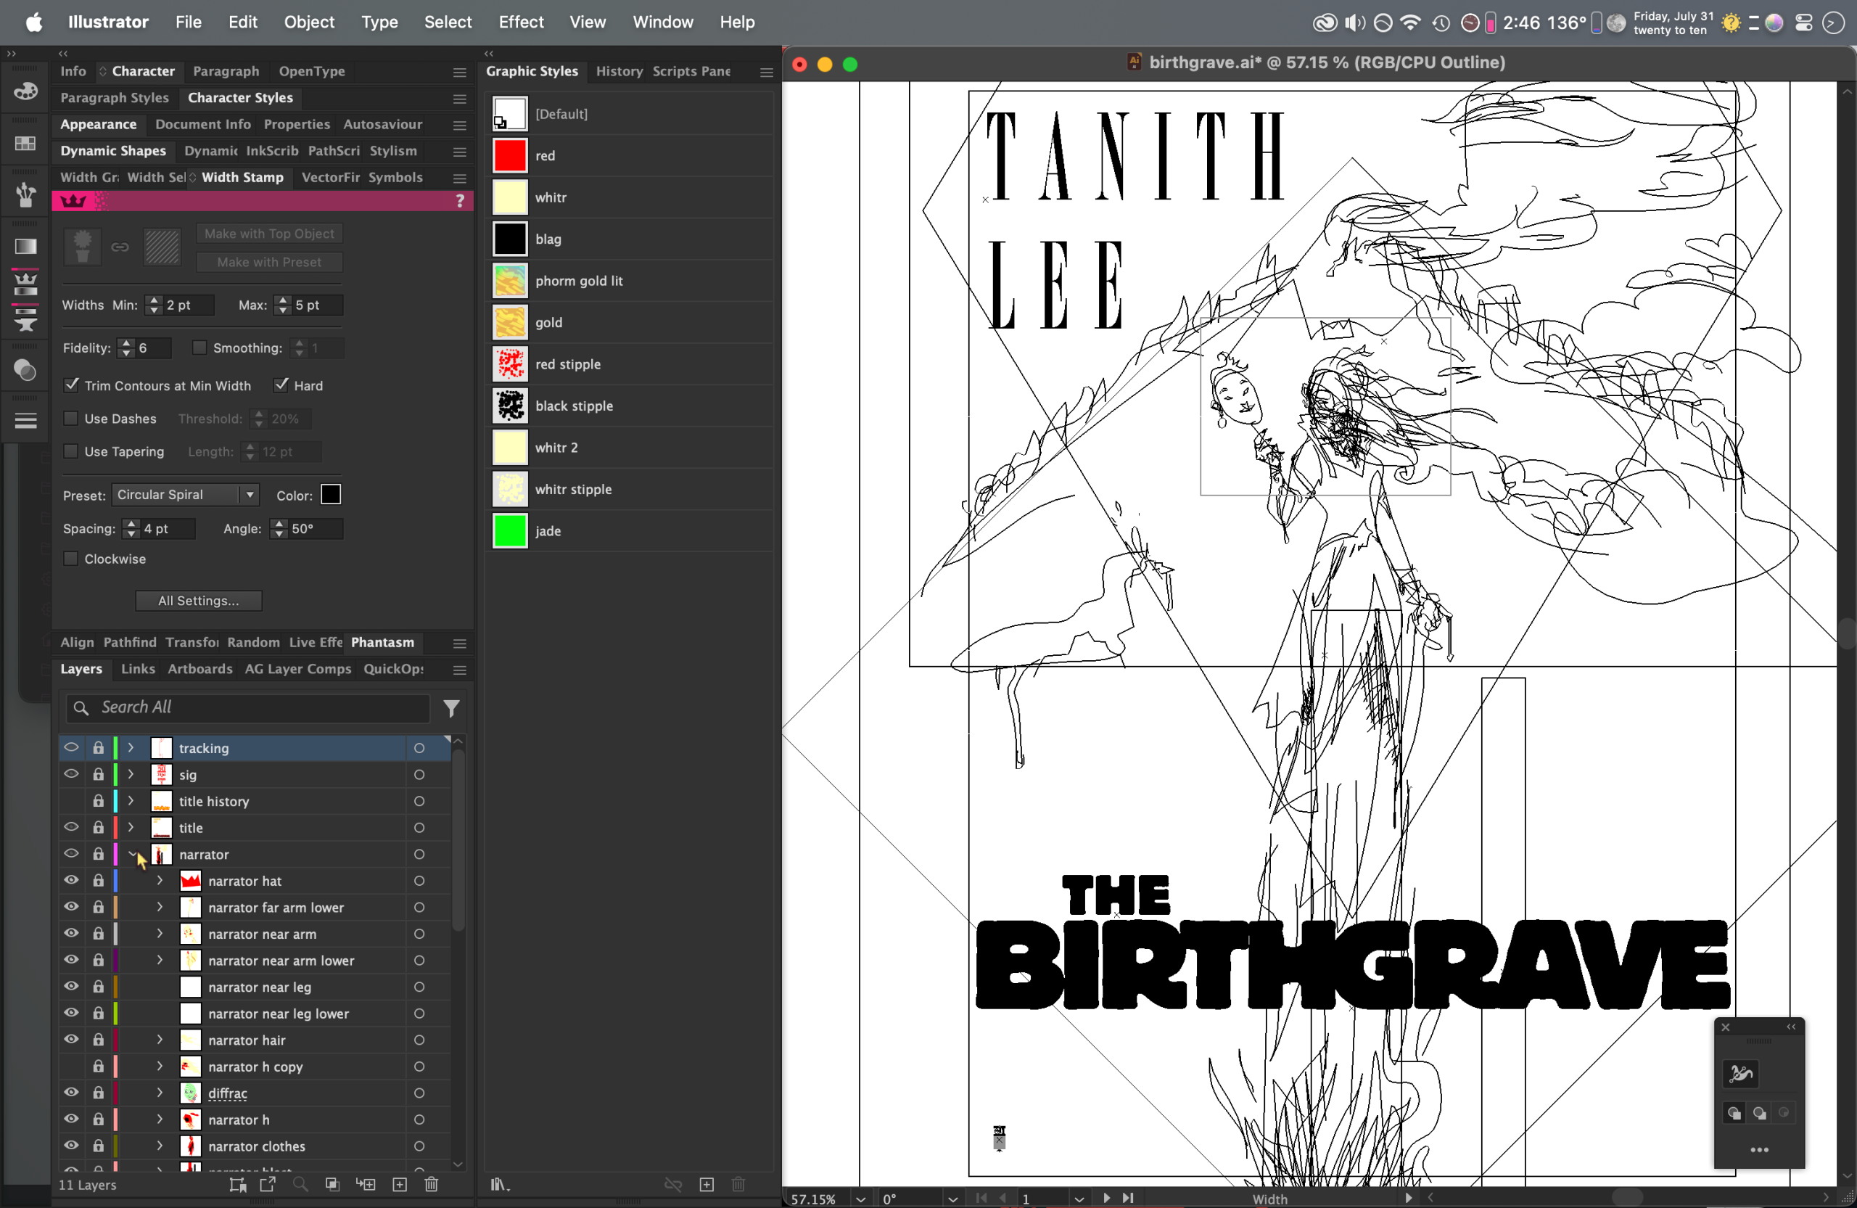Switch to the Paragraph tab
The height and width of the screenshot is (1208, 1857).
pos(226,71)
